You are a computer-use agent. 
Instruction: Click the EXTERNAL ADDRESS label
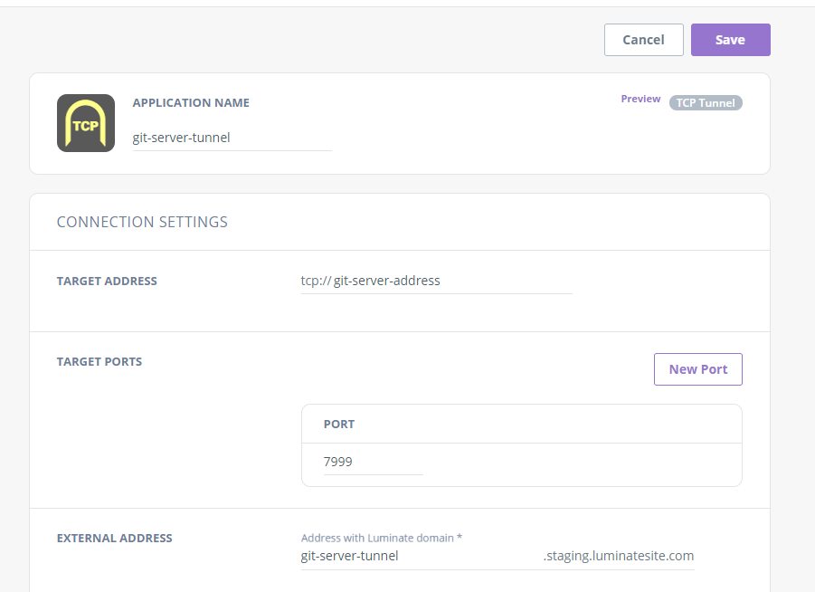pyautogui.click(x=114, y=539)
